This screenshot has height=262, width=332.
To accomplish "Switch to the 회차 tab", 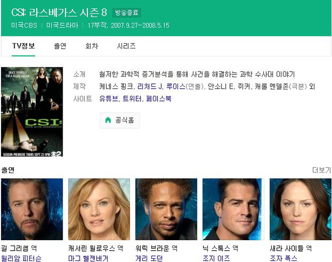I will pyautogui.click(x=92, y=46).
